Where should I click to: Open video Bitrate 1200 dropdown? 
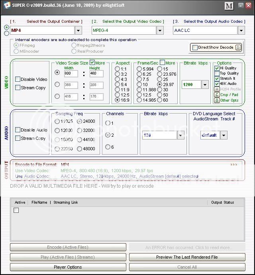(x=205, y=84)
